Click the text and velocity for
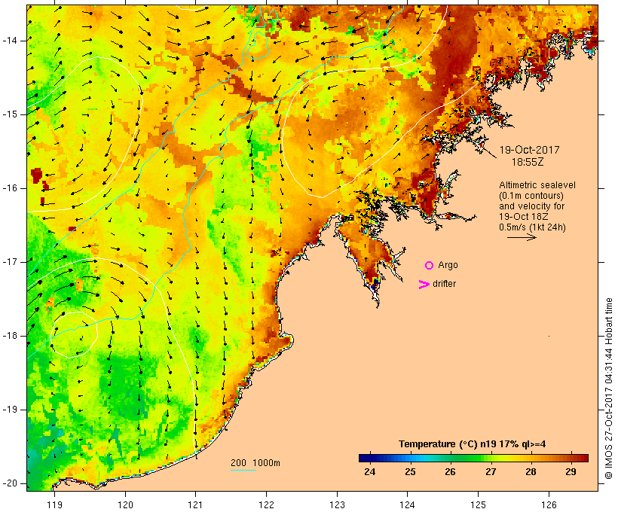618x512 pixels. coord(531,206)
